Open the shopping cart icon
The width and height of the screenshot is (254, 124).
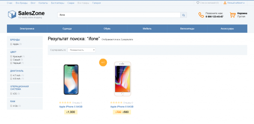[233, 15]
